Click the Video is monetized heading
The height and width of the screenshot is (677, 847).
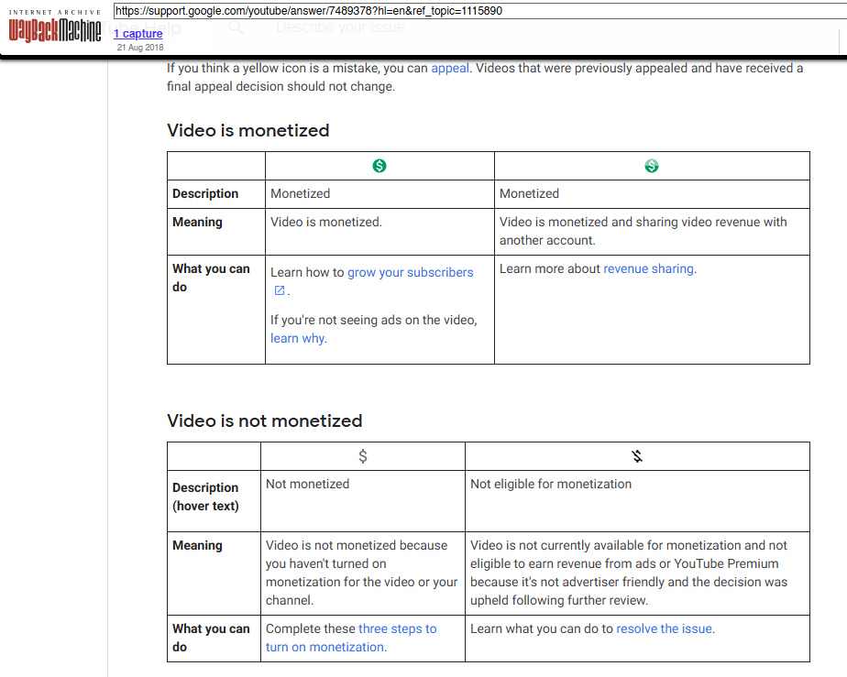pos(247,130)
